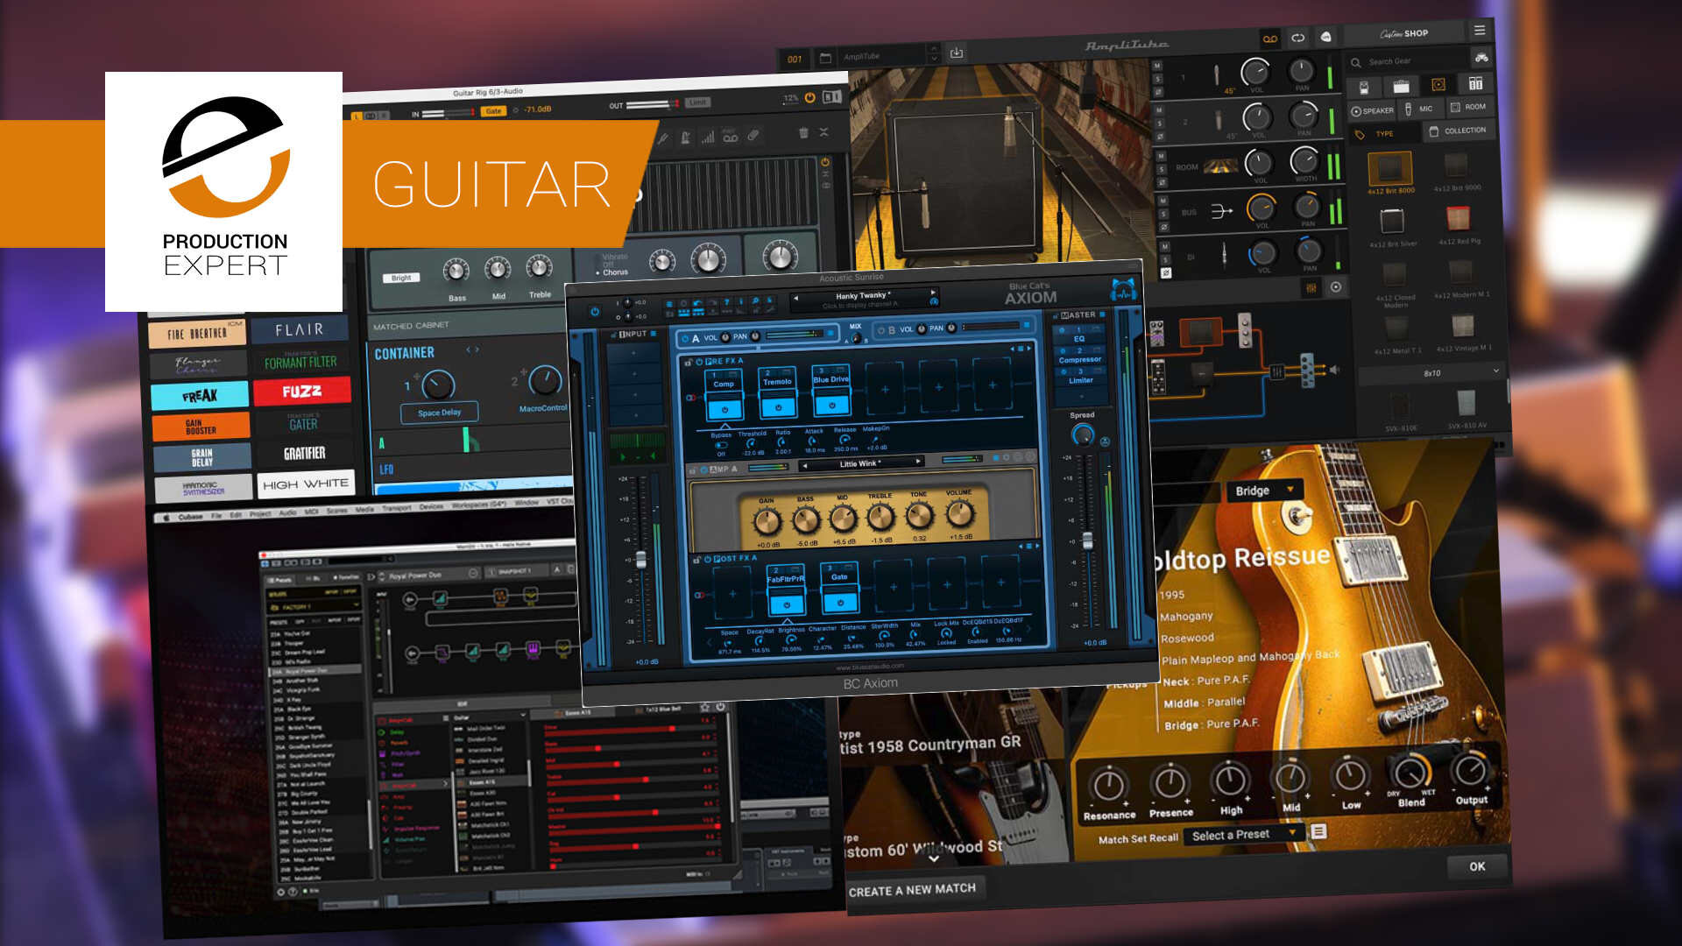Viewport: 1682px width, 946px height.
Task: Click AmpliTube preset up/down stepper
Action: pos(934,53)
